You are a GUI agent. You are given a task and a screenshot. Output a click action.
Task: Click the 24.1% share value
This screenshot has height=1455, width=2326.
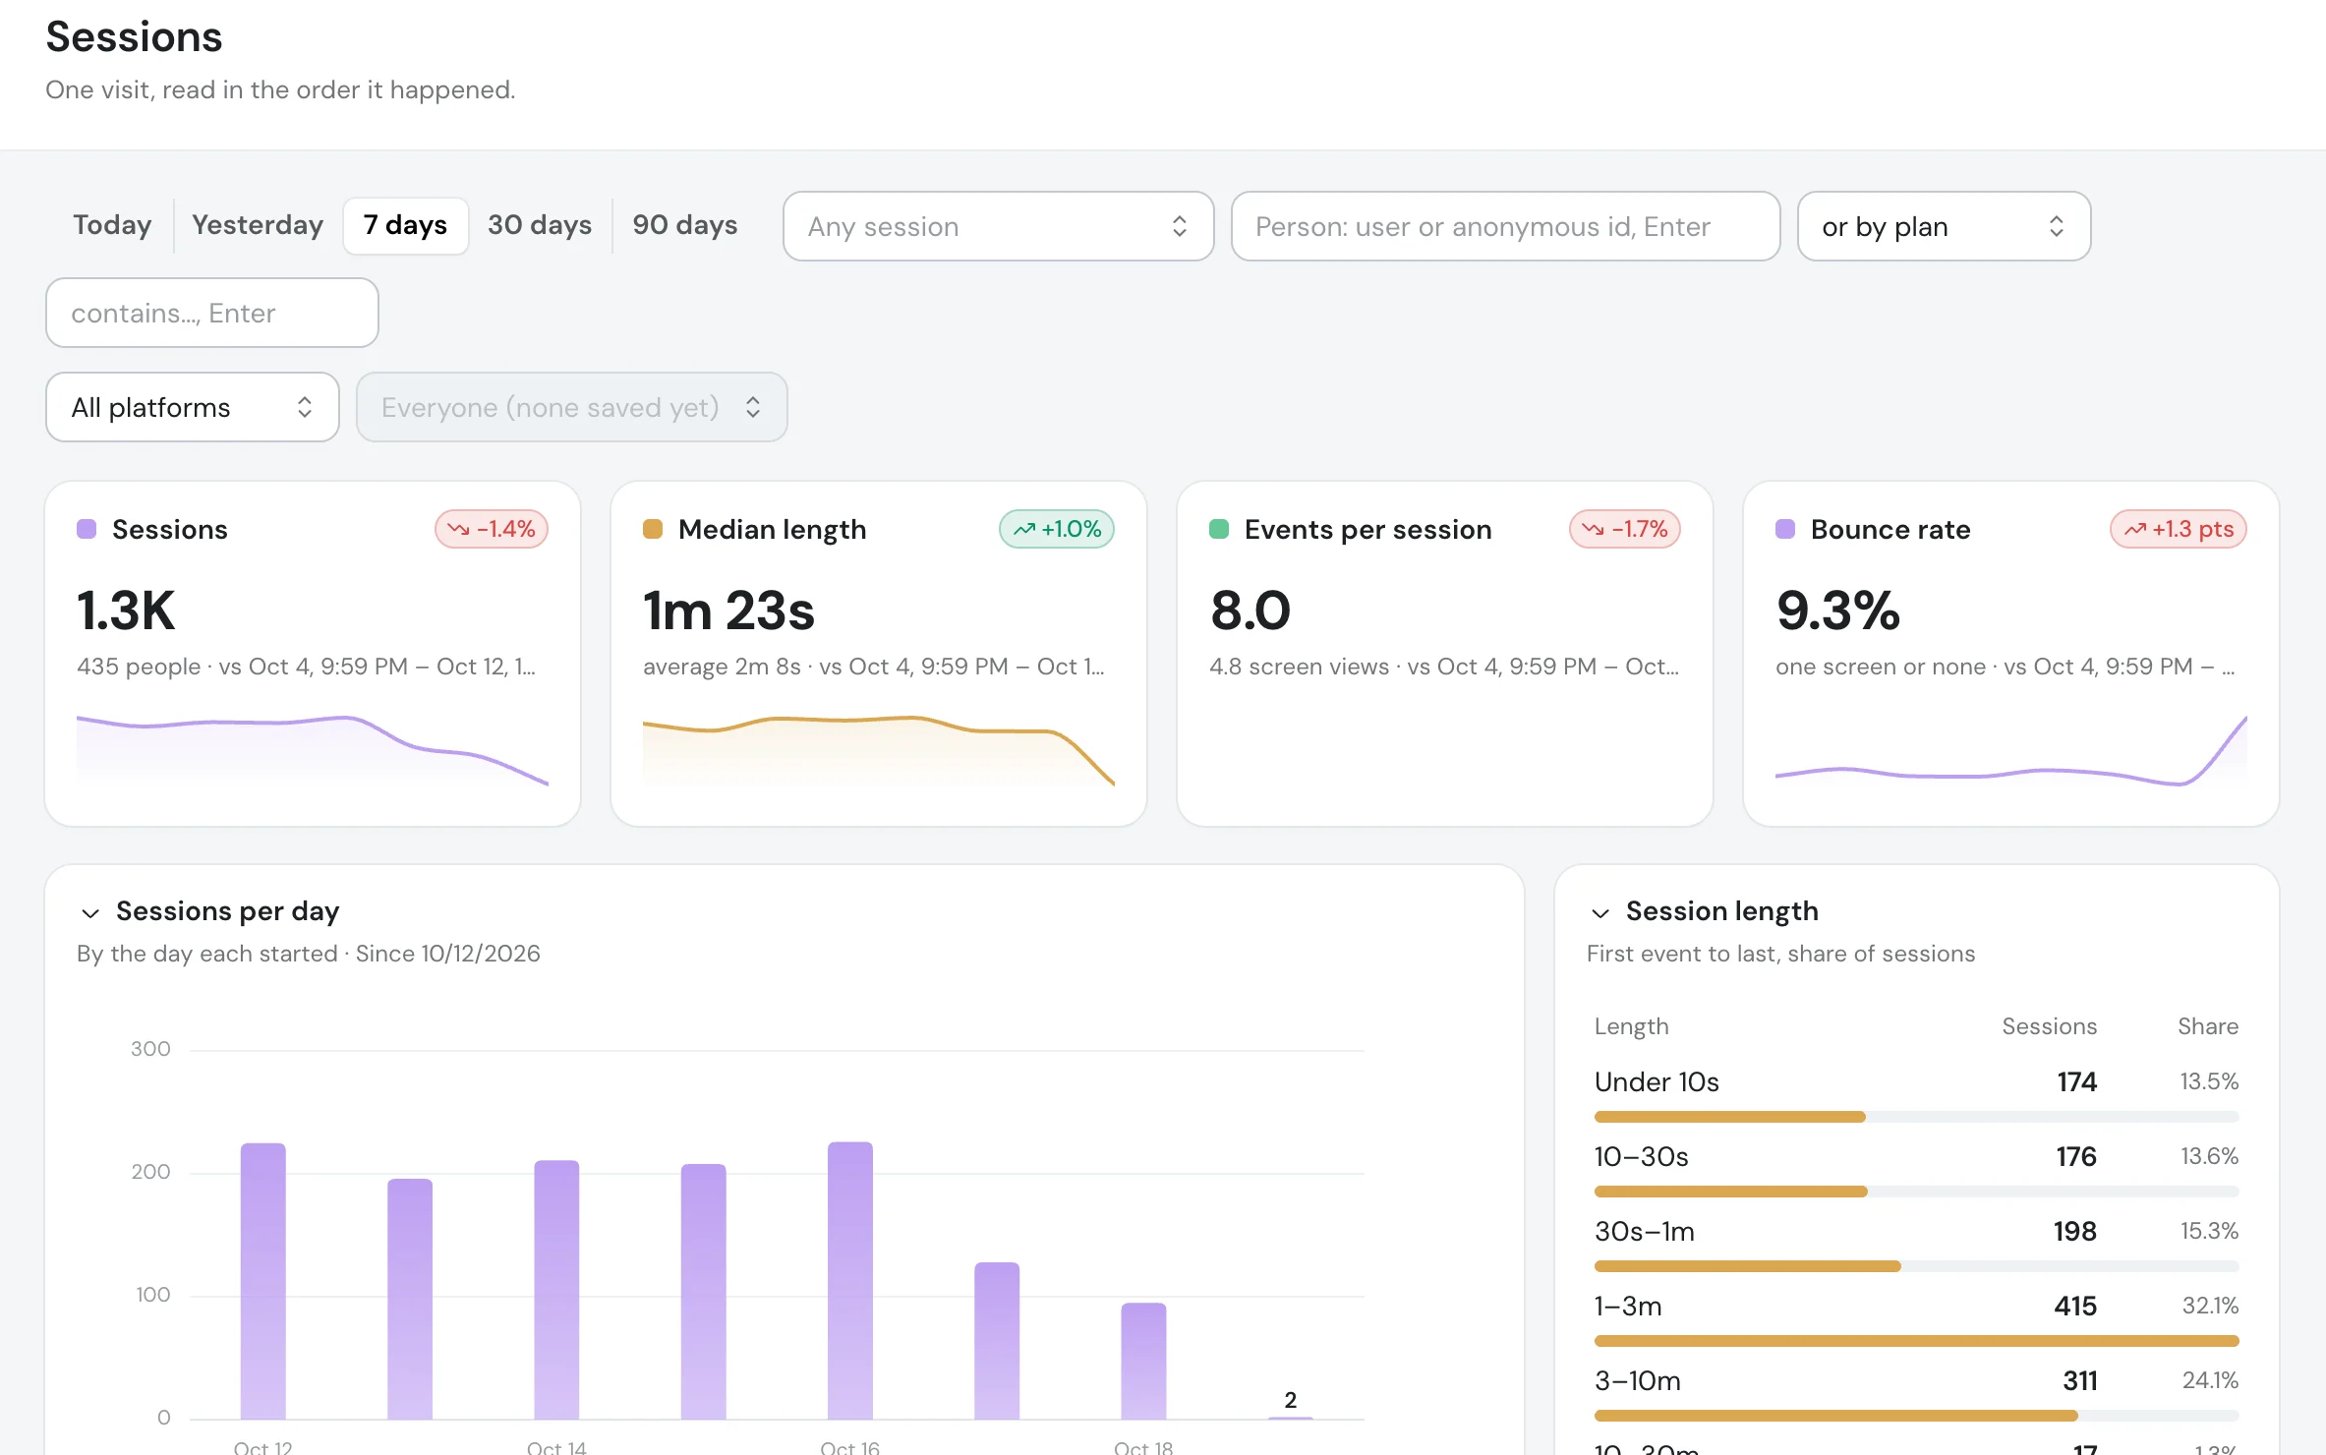[2210, 1380]
